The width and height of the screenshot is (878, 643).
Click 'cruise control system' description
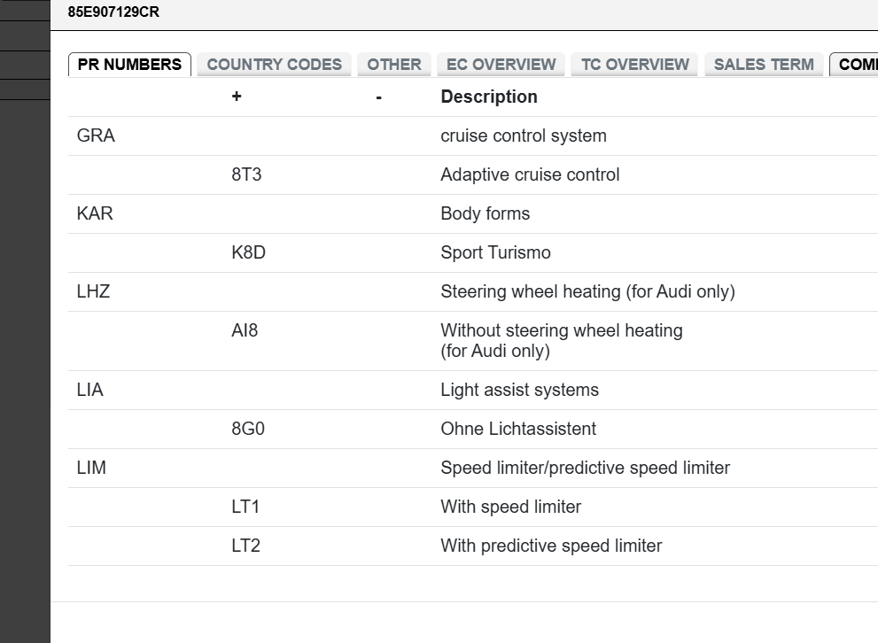click(524, 136)
